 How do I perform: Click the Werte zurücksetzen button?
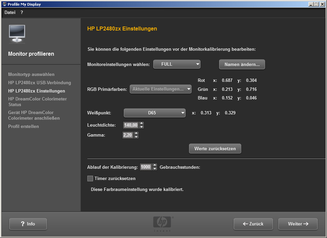tap(215, 149)
